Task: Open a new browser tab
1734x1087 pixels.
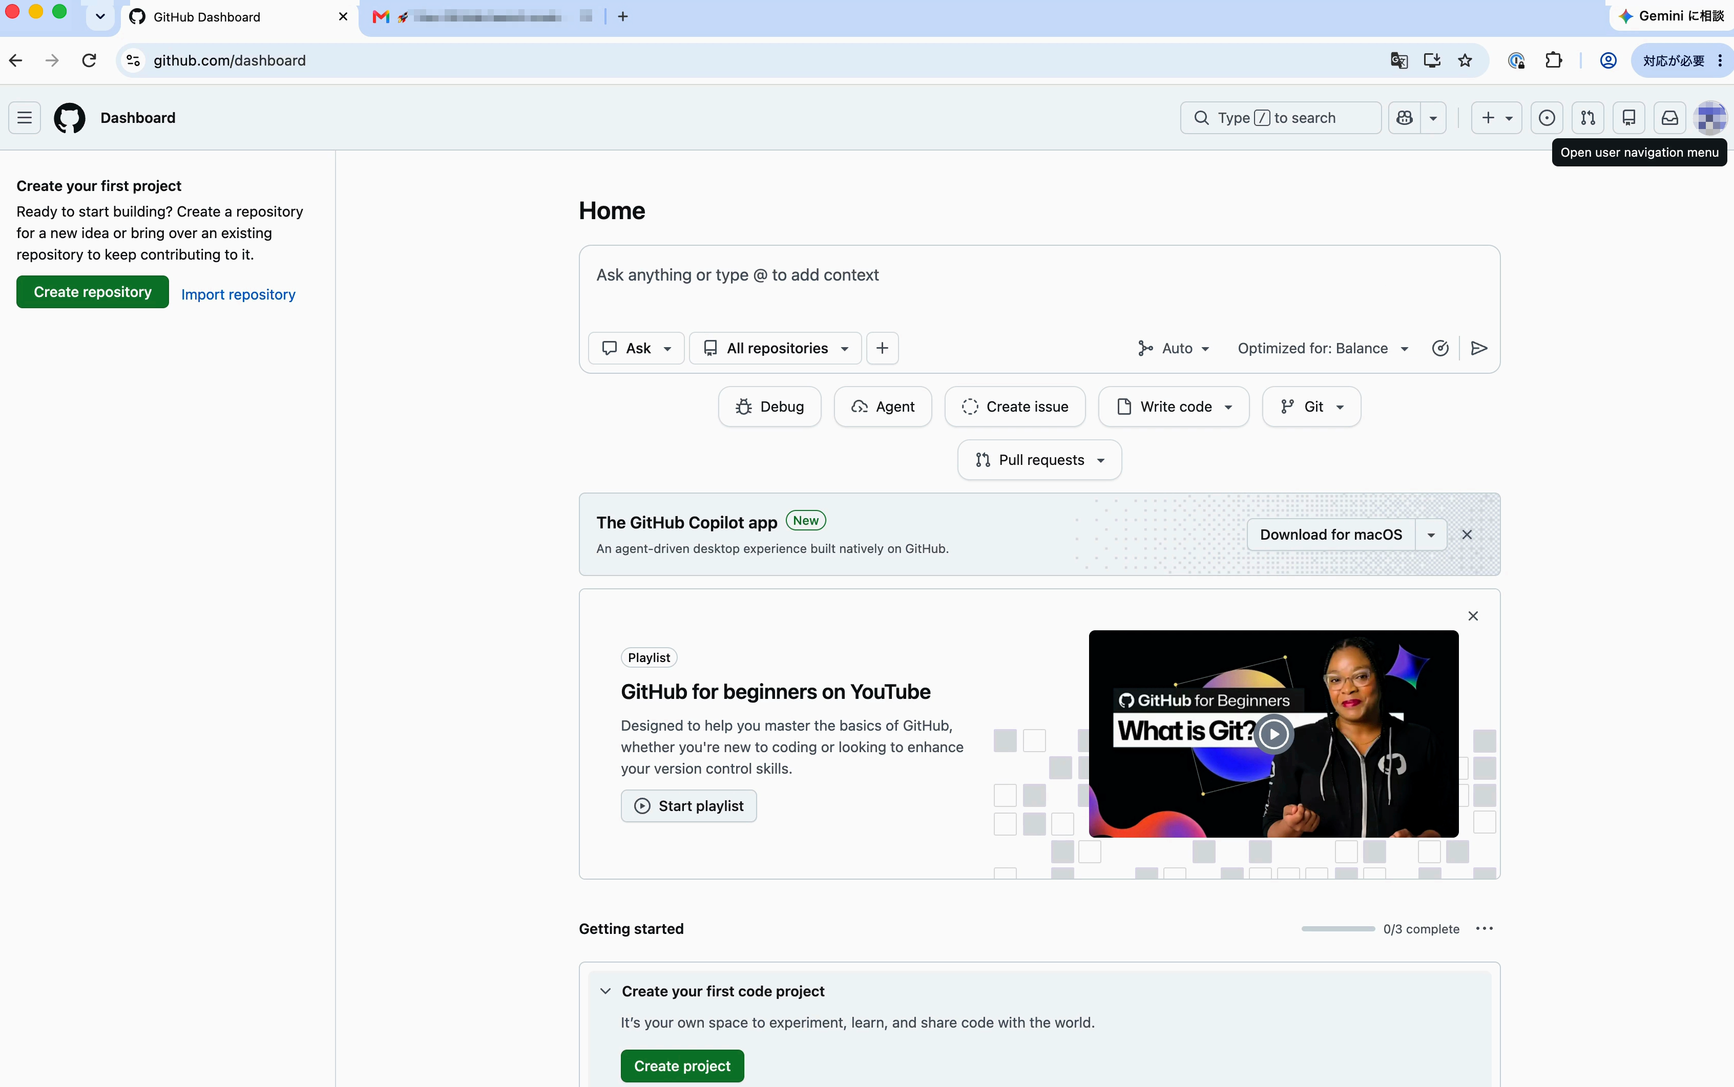Action: 623,16
